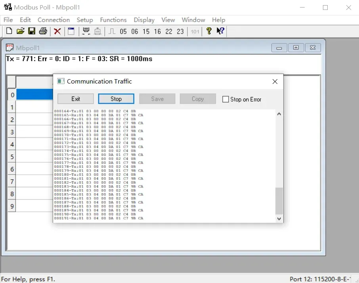The image size is (359, 283).
Task: Select row header 7 in Mbpoll1 grid
Action: [12, 182]
